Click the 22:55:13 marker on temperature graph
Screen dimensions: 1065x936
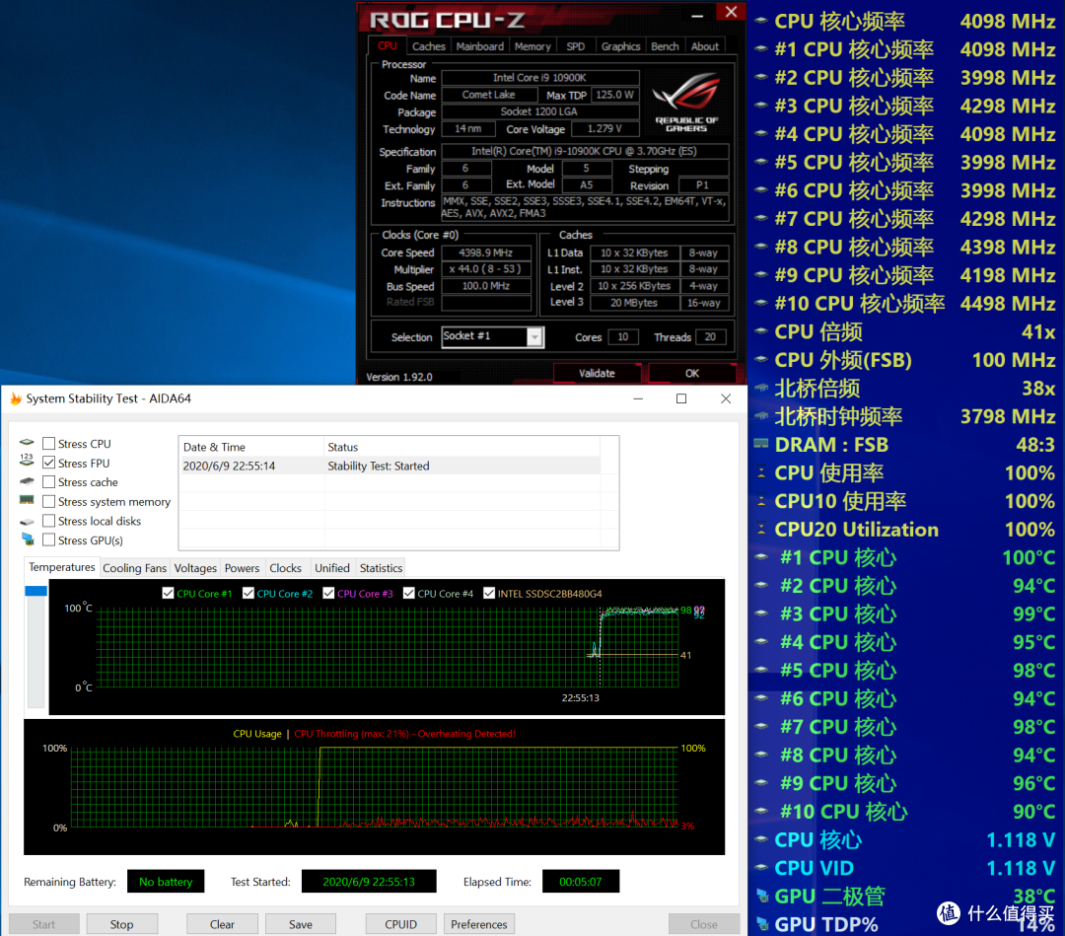580,697
